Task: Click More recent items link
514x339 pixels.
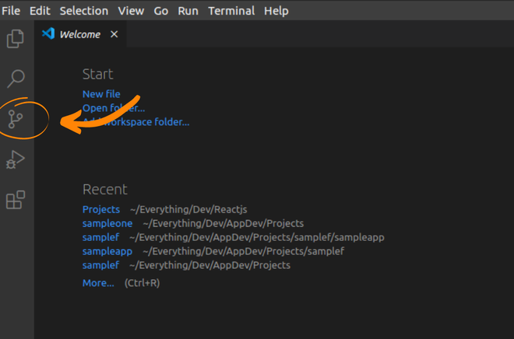Action: (x=98, y=283)
